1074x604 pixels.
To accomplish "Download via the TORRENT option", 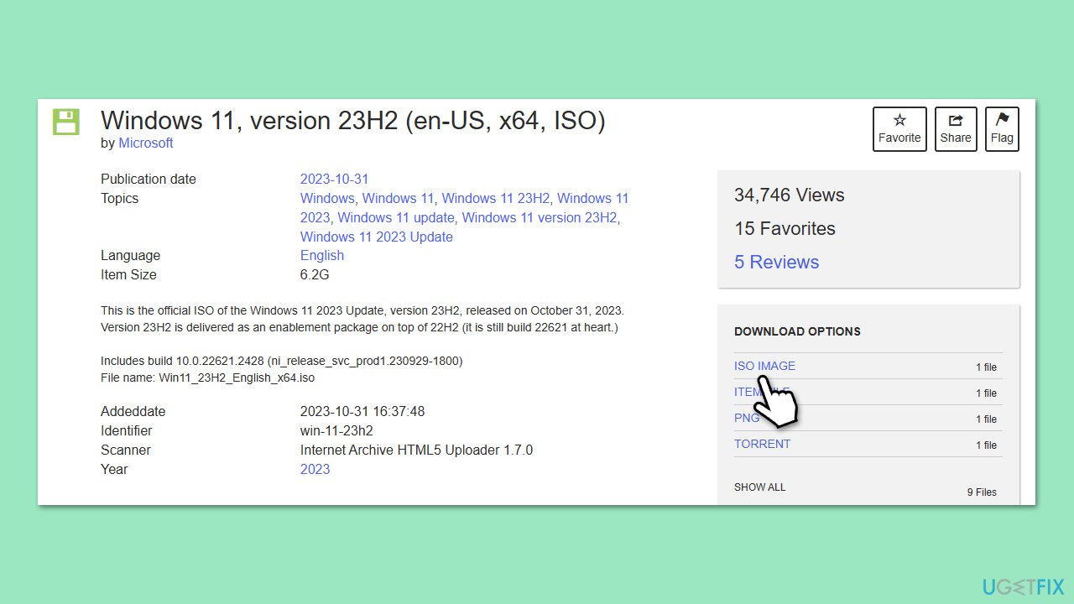I will point(762,444).
